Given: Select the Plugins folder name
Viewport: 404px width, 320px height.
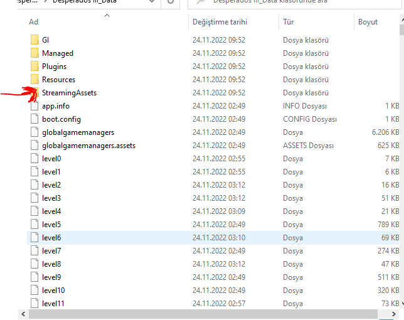Looking at the screenshot, I should coord(54,67).
